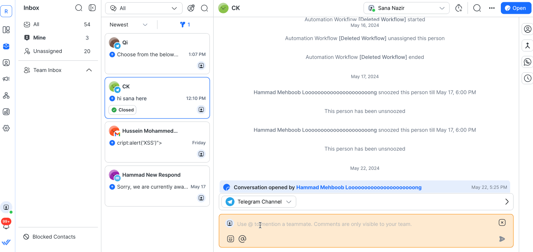
Task: Open the Sana Nazir assignee dropdown
Action: (x=406, y=8)
